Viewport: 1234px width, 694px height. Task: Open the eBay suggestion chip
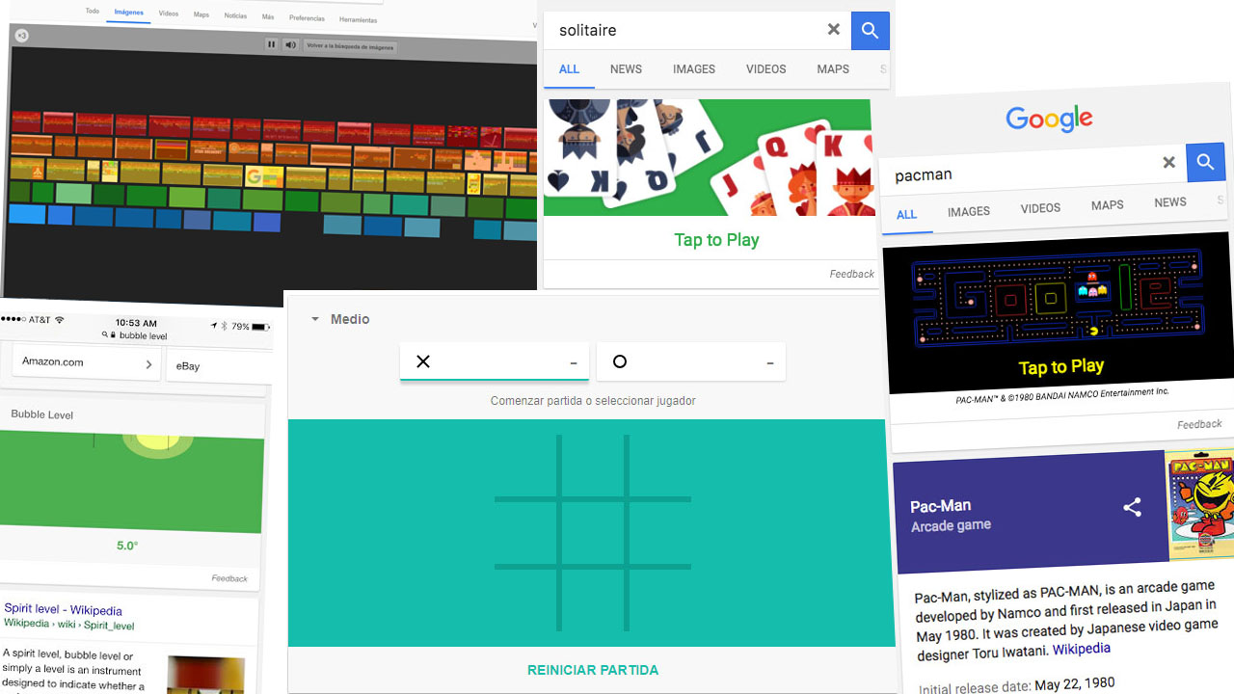[219, 365]
